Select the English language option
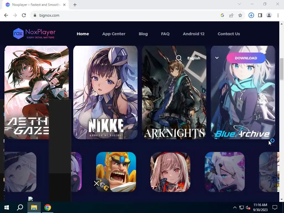The image size is (284, 213). point(194,58)
